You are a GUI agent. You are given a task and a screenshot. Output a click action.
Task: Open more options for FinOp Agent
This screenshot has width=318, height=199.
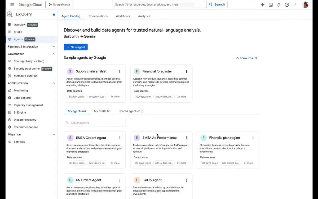(186, 180)
